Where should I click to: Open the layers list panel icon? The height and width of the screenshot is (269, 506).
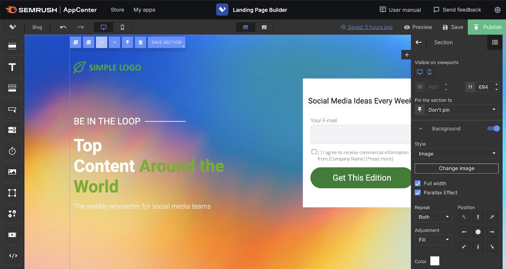coord(495,42)
